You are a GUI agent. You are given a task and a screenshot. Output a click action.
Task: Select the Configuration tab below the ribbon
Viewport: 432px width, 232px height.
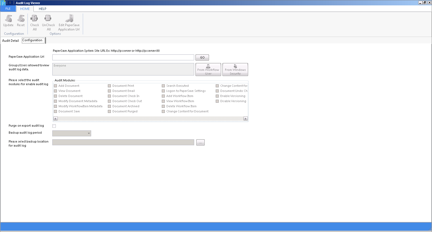point(33,40)
